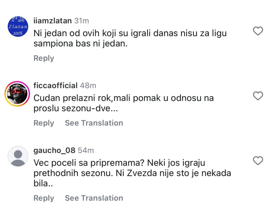Reply to gaucho_08's comment
Image resolution: width=276 pixels, height=206 pixels.
coord(44,198)
